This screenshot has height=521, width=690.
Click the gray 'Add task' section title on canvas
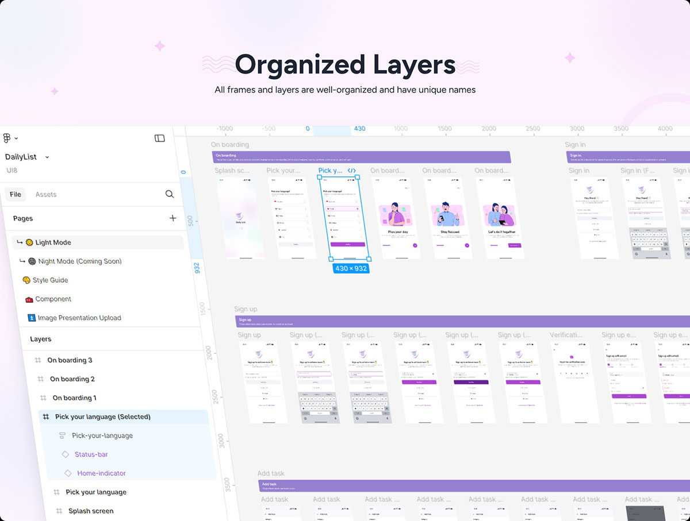coord(271,473)
